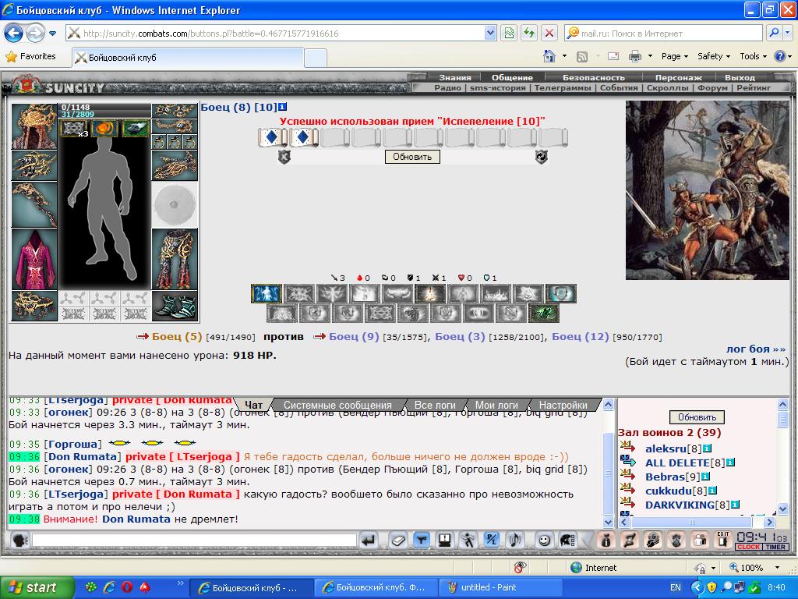This screenshot has height=599, width=798.
Task: Click the first blue diamond scroll slot
Action: click(x=272, y=137)
